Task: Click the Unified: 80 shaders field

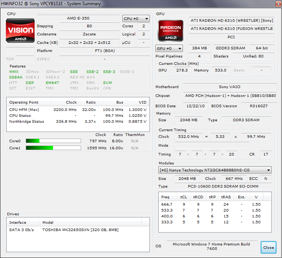Action: click(253, 56)
